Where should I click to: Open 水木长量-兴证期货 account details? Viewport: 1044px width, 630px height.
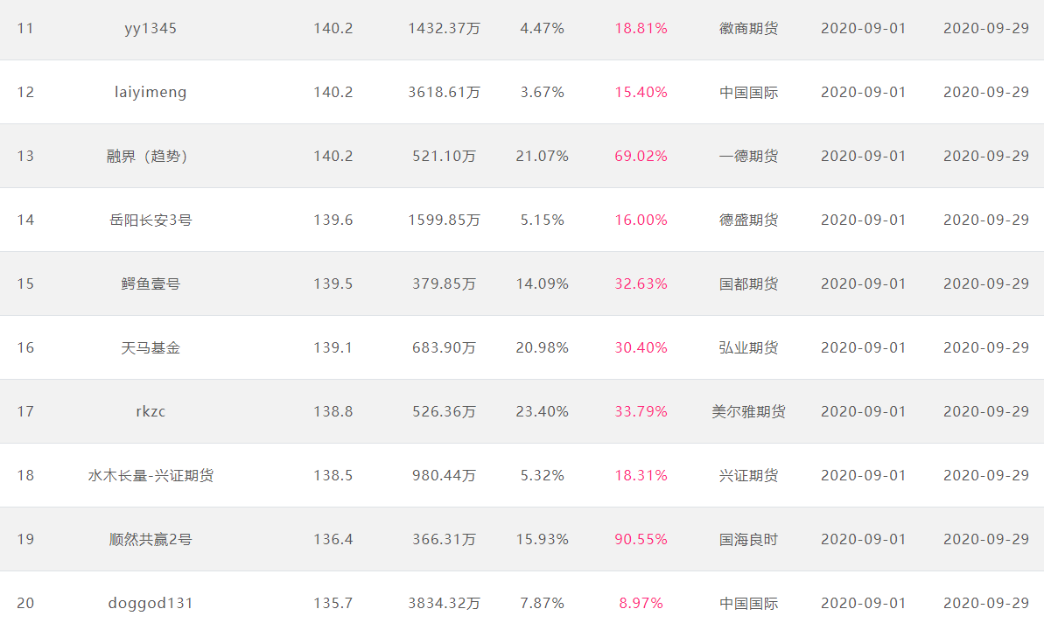(x=151, y=476)
